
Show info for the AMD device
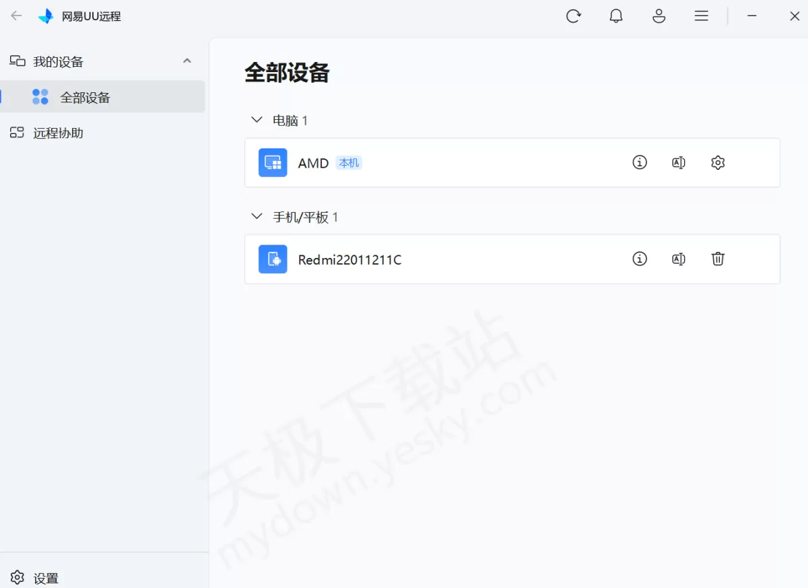pos(640,162)
